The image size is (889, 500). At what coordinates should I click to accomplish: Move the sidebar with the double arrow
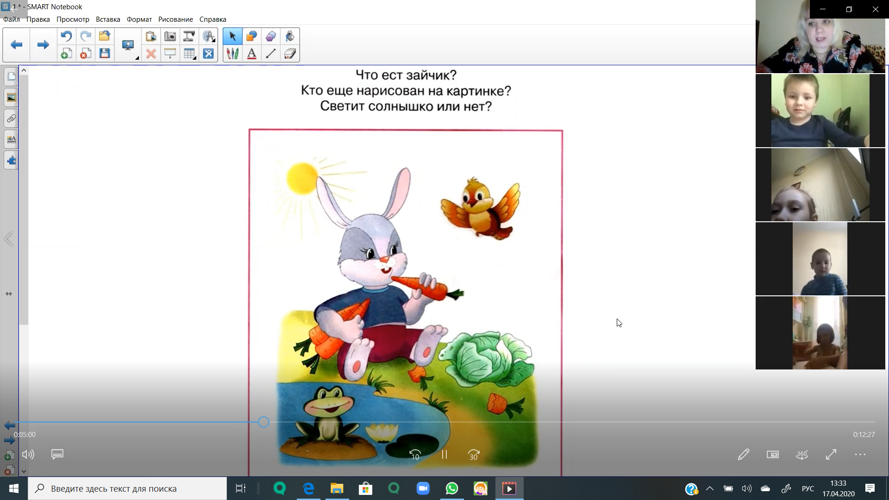click(9, 294)
